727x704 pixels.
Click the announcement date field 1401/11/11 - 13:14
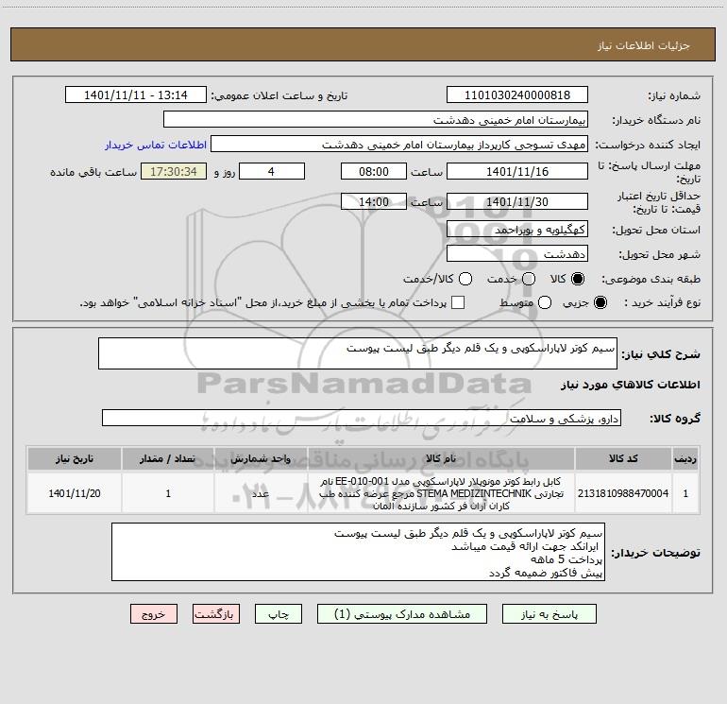click(x=136, y=95)
